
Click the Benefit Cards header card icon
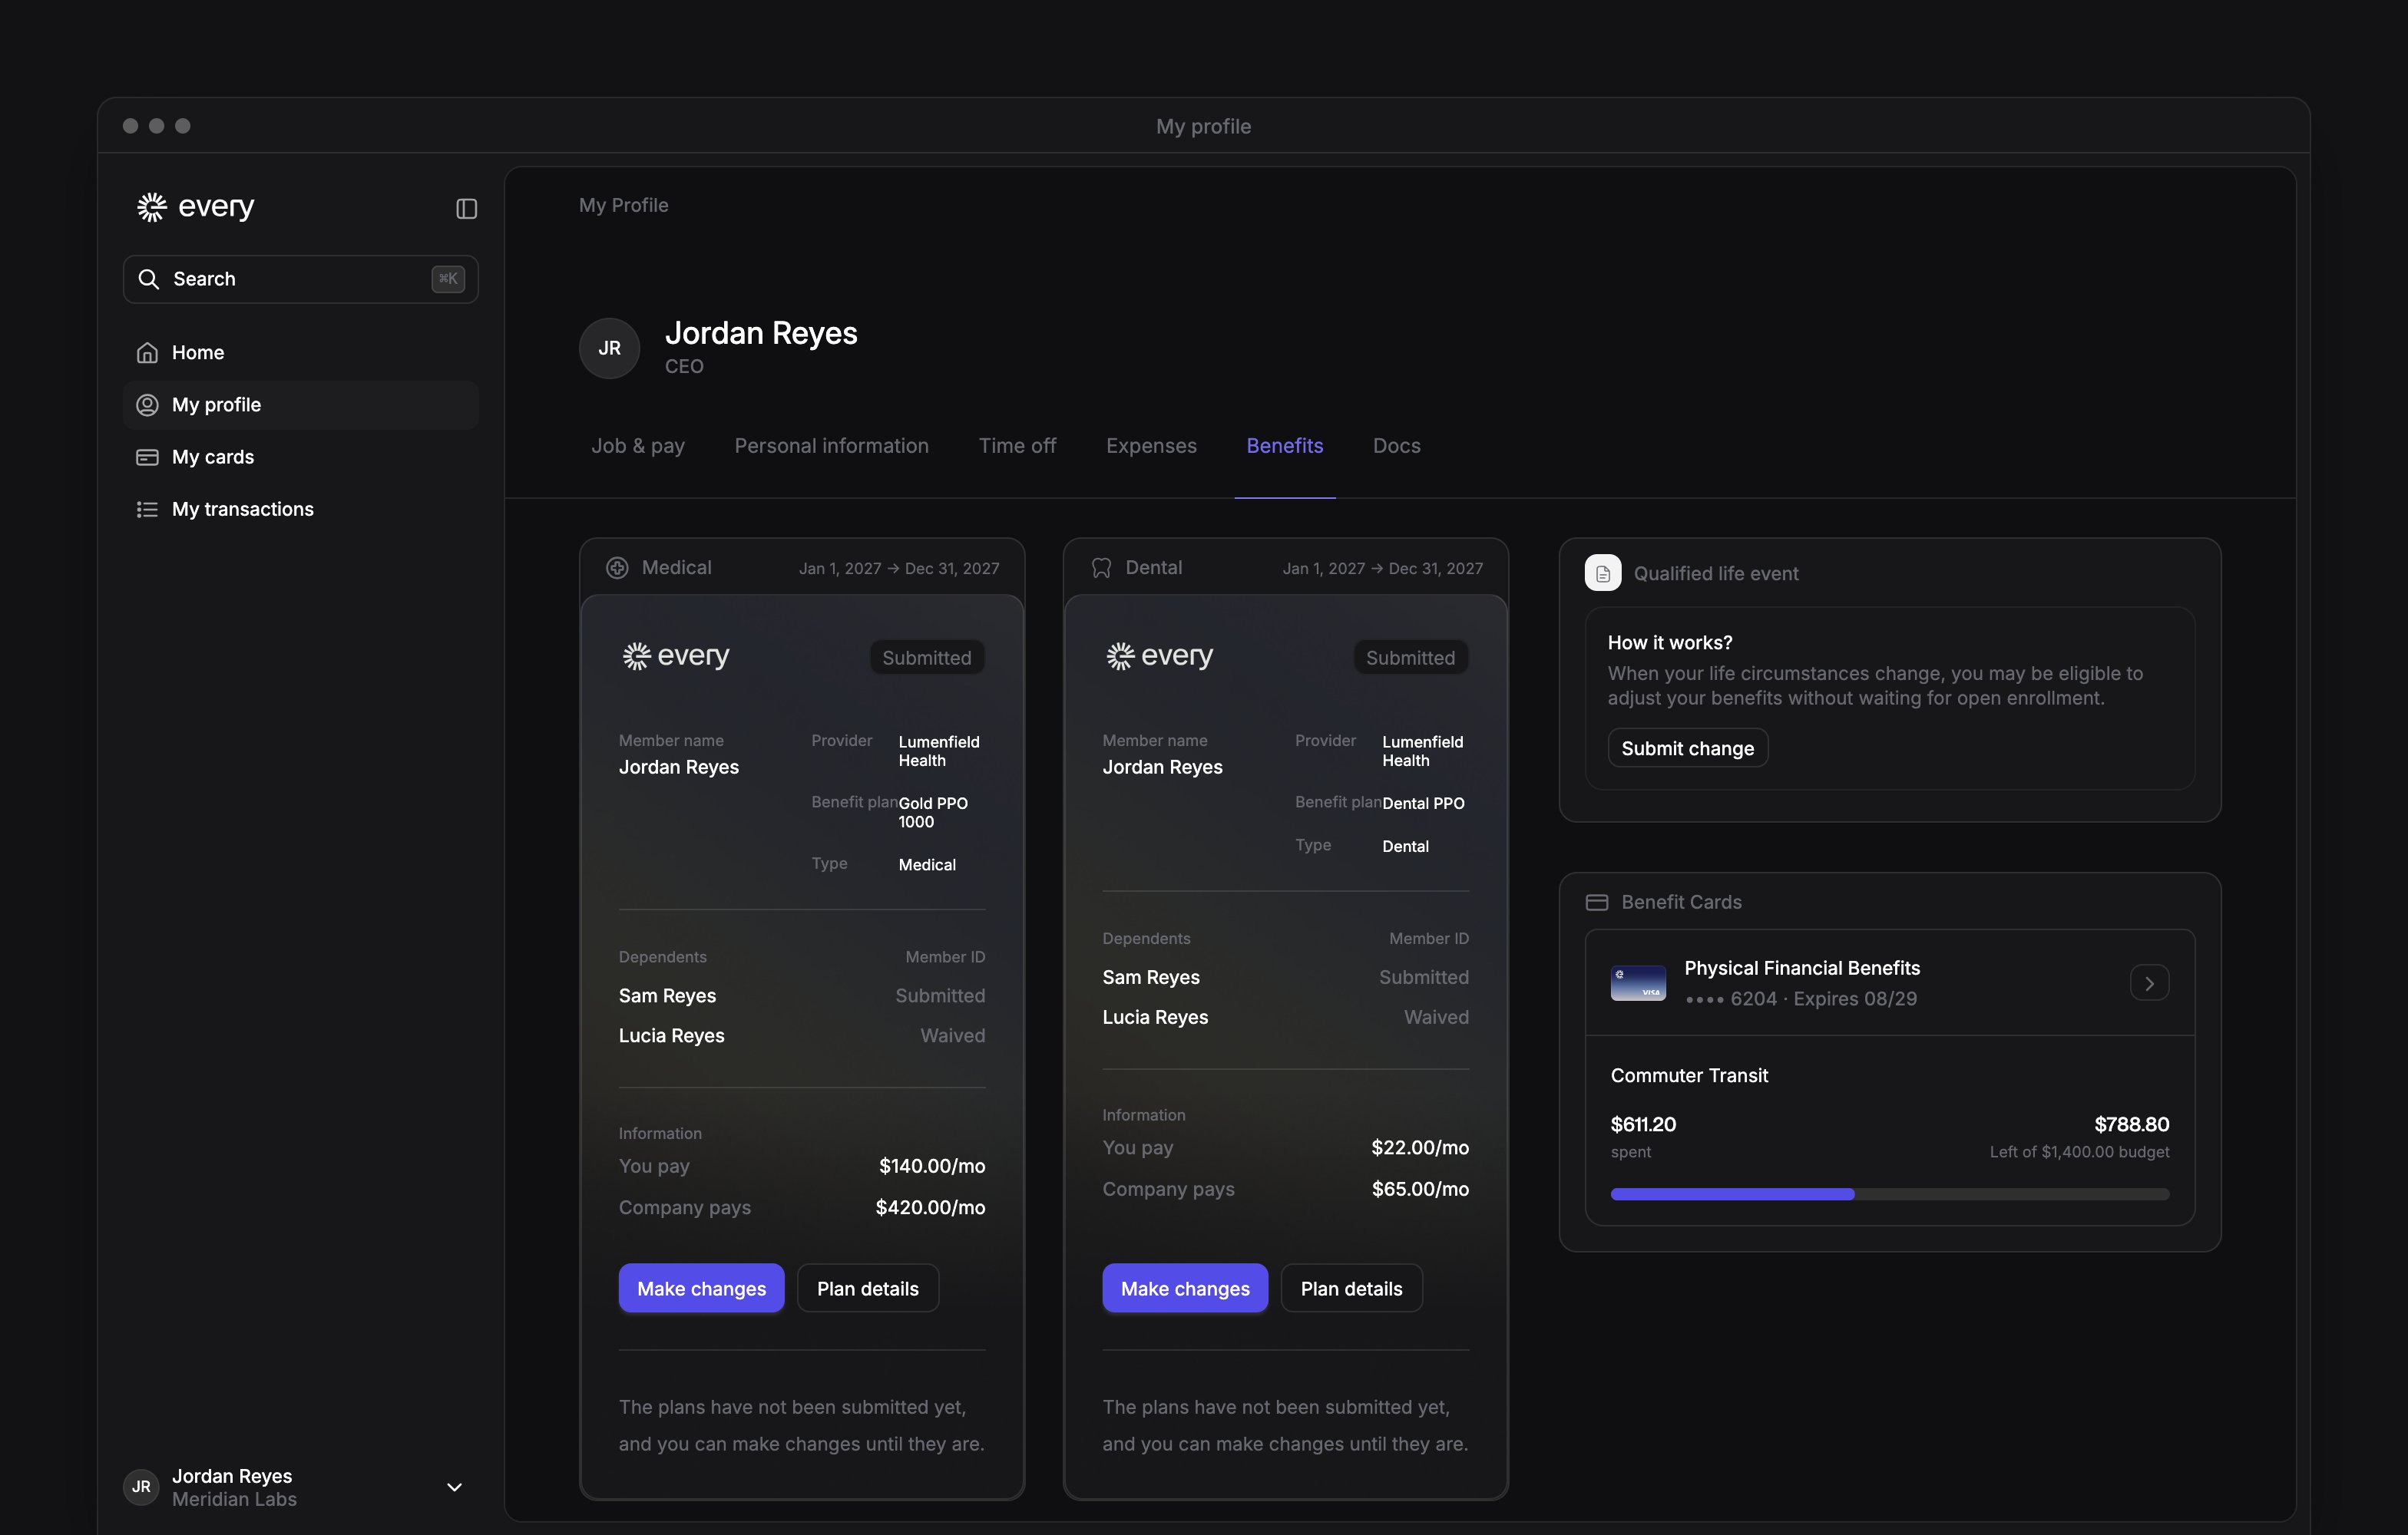click(x=1597, y=903)
